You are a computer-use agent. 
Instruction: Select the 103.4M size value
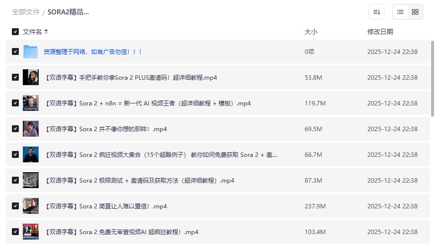pos(315,232)
